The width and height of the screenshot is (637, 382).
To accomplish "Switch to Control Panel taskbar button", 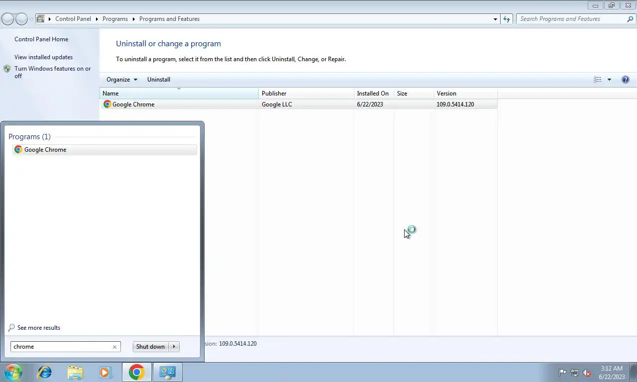I will [x=168, y=372].
